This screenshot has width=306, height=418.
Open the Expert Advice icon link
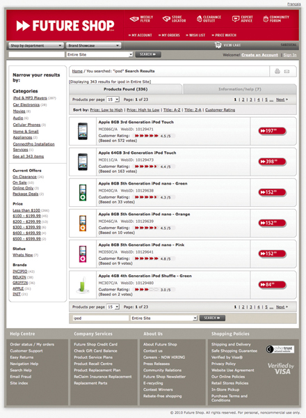point(242,19)
